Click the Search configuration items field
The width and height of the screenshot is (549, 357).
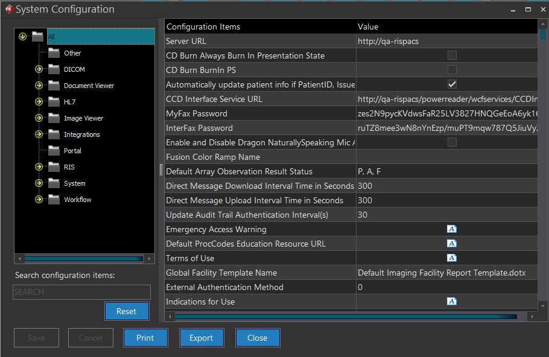(82, 292)
